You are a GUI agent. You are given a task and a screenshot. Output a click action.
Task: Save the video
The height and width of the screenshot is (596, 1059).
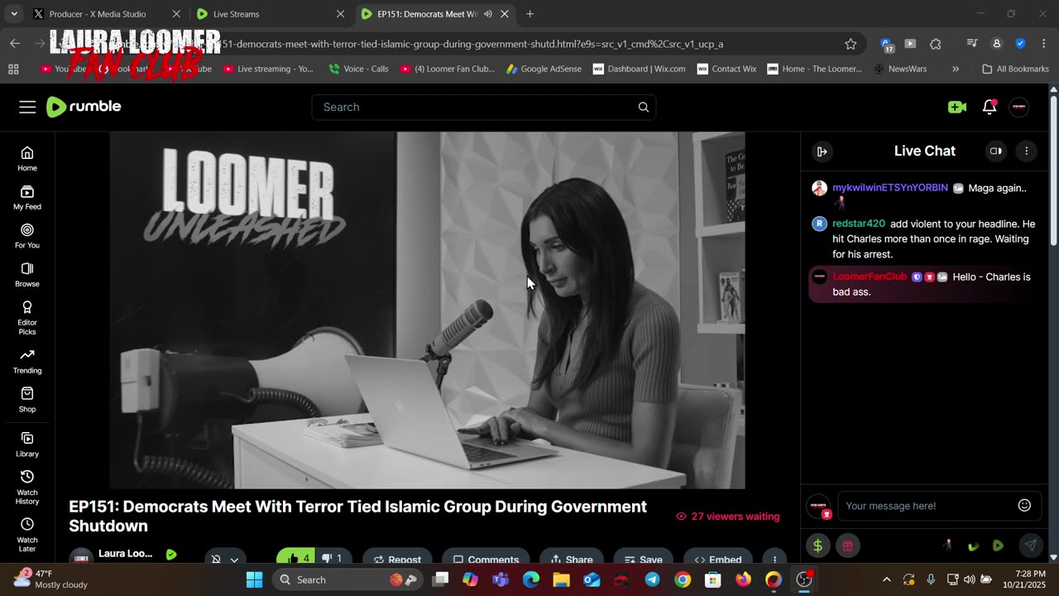(x=643, y=560)
